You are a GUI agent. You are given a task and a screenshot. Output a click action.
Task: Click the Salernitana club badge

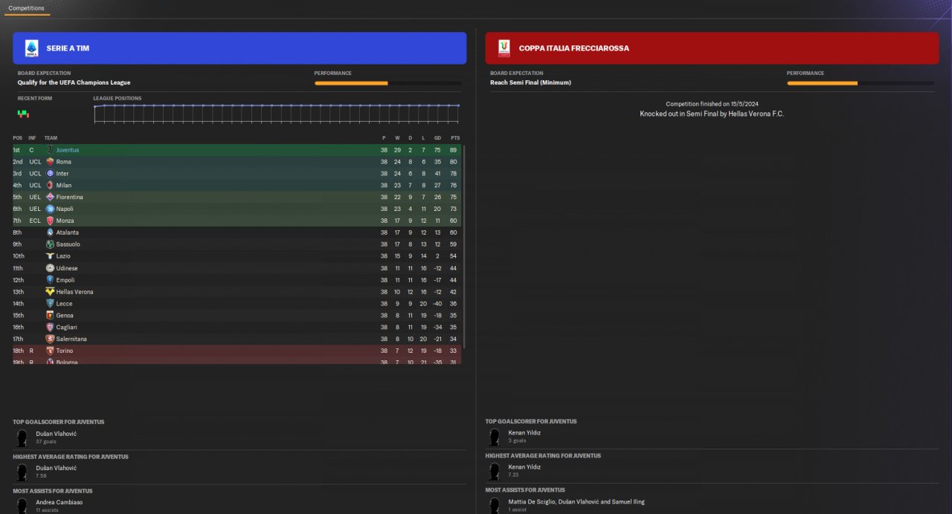click(x=50, y=339)
